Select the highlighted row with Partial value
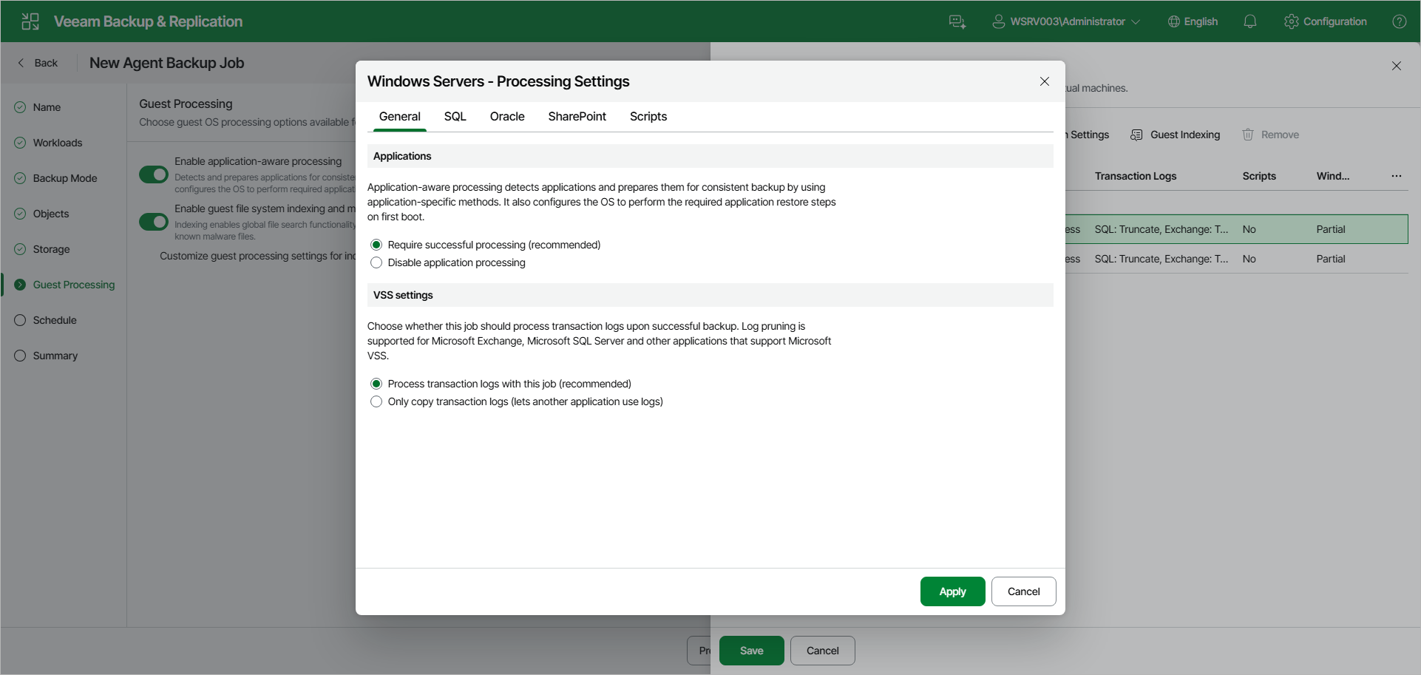Screen dimensions: 1421x675 click(x=1236, y=229)
